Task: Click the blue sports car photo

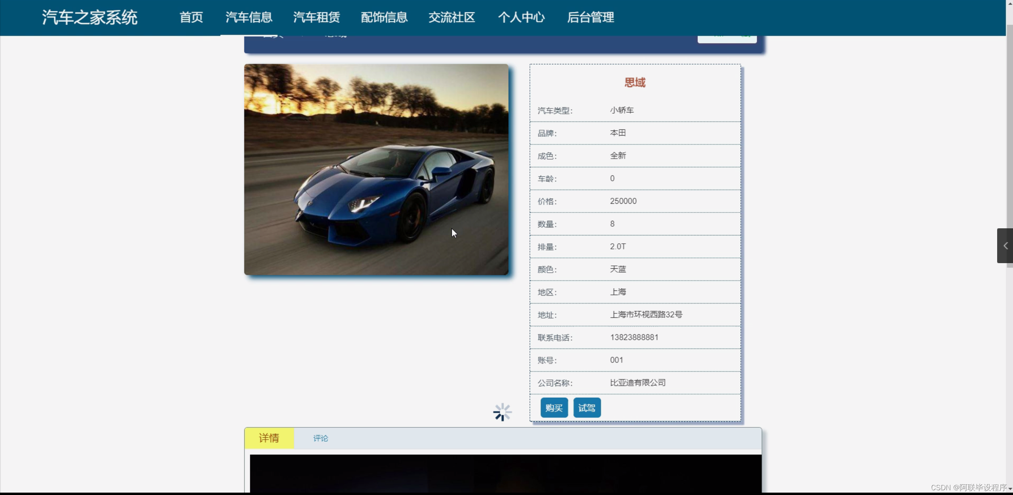Action: click(x=376, y=169)
